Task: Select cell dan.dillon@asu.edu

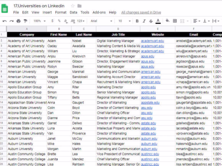Action: [x=193, y=113]
